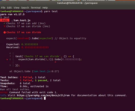Click the green check mark before 'can add'

(x=5, y=23)
